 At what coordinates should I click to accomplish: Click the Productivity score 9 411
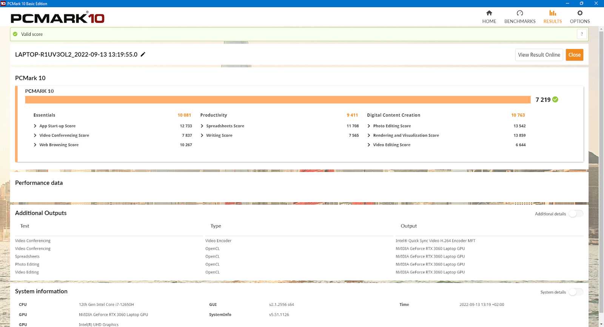pyautogui.click(x=352, y=115)
